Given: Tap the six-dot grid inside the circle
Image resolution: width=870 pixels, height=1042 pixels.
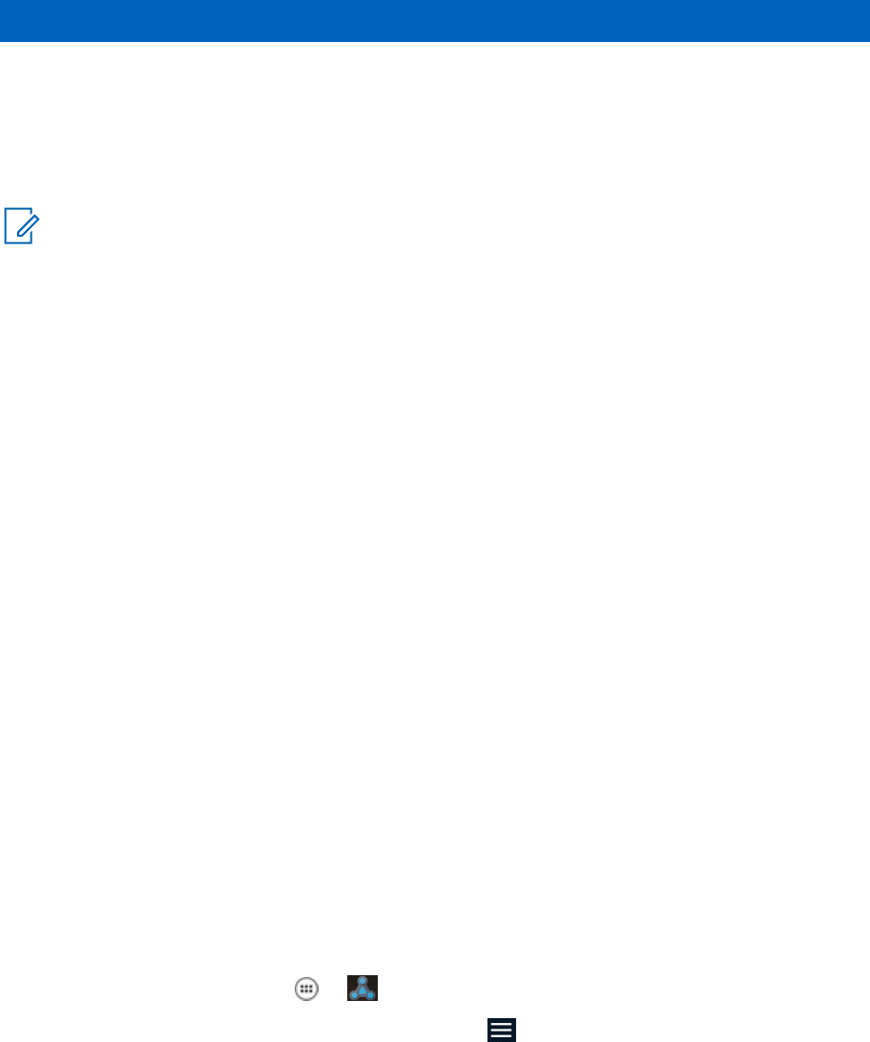Looking at the screenshot, I should tap(306, 989).
